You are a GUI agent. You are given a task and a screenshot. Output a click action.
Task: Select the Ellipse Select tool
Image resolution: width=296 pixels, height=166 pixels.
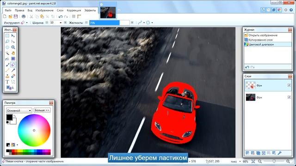coord(7,47)
